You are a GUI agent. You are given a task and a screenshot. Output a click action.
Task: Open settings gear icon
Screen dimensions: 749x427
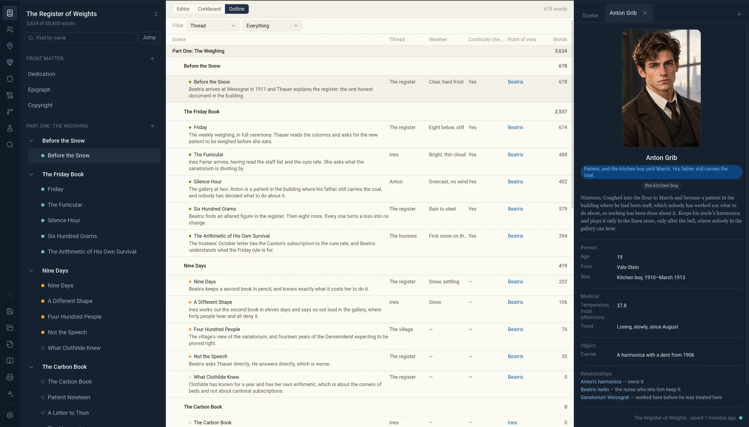pyautogui.click(x=10, y=415)
